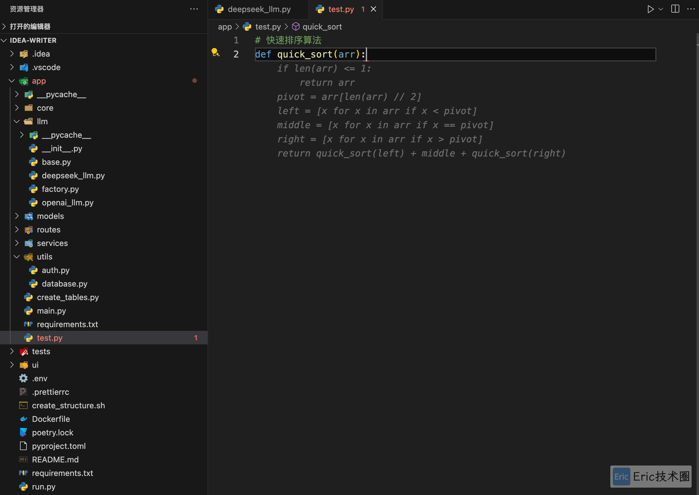Expand the ui folder

point(104,365)
